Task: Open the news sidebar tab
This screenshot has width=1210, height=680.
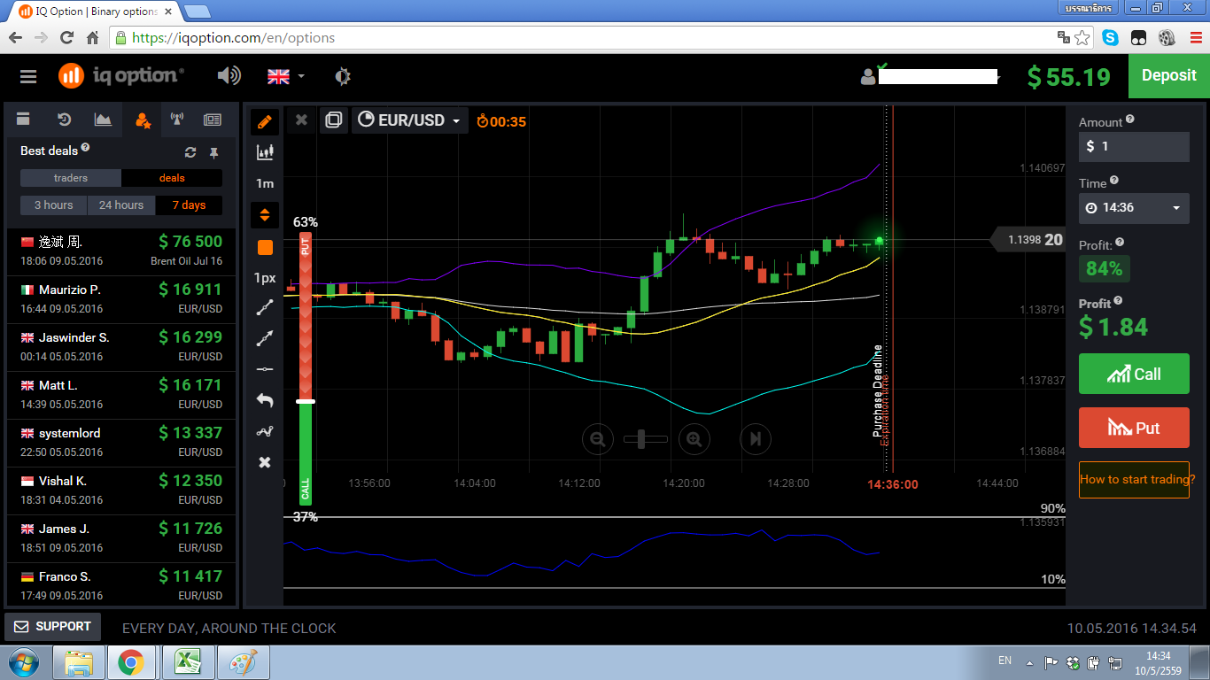Action: 213,120
